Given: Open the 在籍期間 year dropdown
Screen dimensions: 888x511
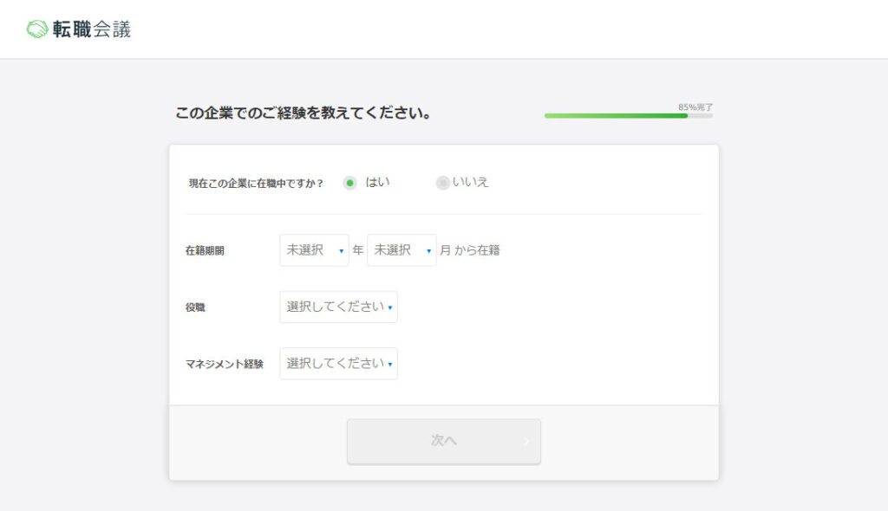Looking at the screenshot, I should (314, 250).
